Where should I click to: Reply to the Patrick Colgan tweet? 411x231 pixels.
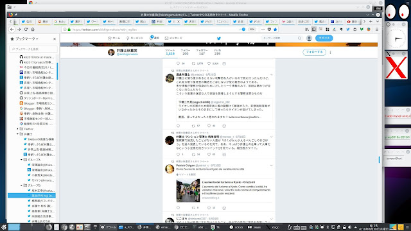point(179,208)
